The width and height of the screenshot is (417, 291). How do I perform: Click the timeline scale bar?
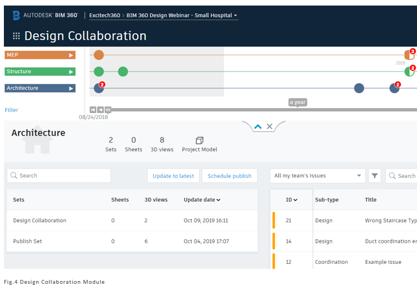click(264, 110)
